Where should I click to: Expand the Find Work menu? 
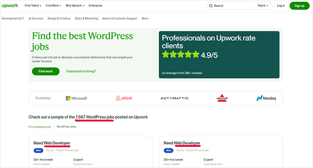(53, 6)
